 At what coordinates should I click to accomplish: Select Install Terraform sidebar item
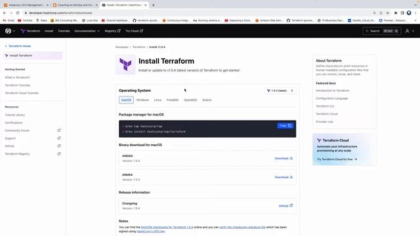(x=33, y=55)
